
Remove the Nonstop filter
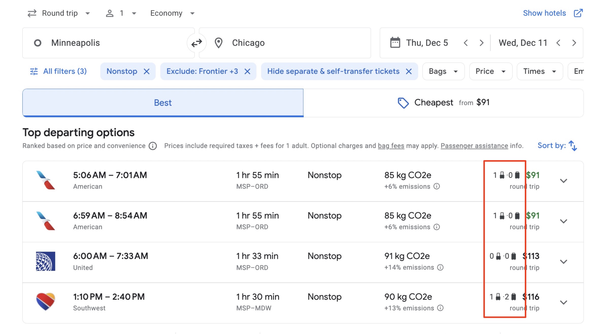[x=147, y=71]
